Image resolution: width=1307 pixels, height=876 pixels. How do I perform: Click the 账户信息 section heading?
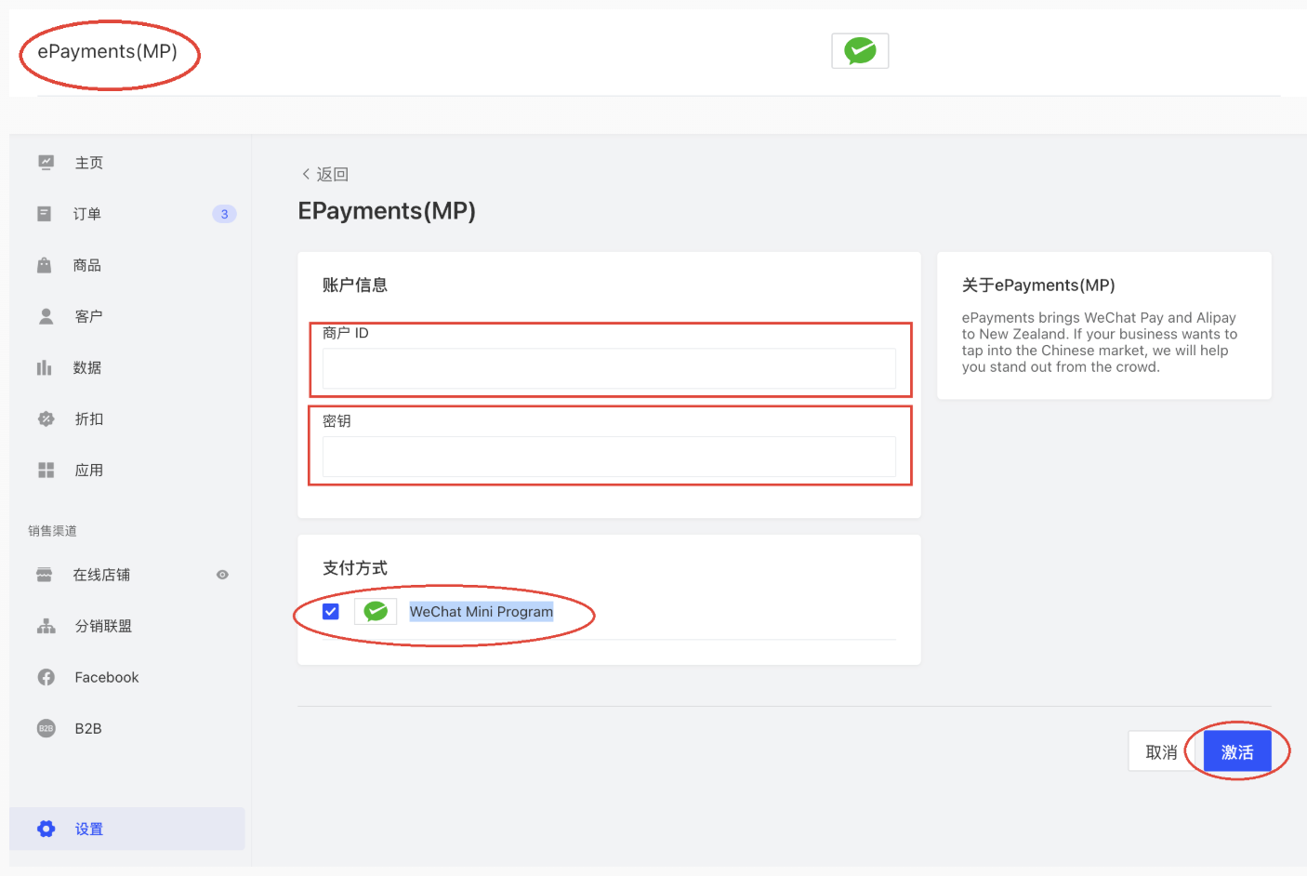coord(355,285)
